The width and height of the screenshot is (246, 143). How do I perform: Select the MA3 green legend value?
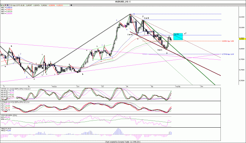(9, 11)
